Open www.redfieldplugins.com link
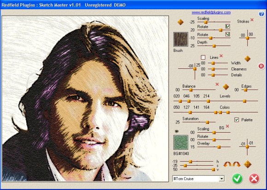Image resolution: width=267 pixels, height=190 pixels. tap(211, 12)
